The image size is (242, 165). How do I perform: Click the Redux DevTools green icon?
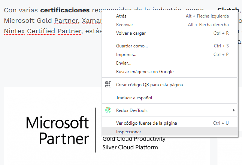[x=108, y=110]
